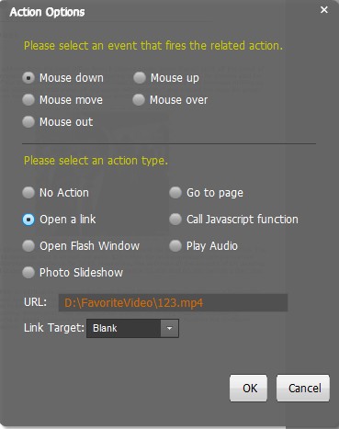Screen dimensions: 339x429
Task: Choose the Mouse move event
Action: [x=28, y=100]
